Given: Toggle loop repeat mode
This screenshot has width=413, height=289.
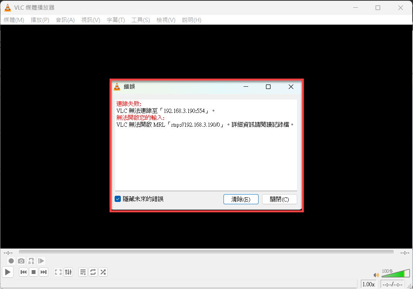Looking at the screenshot, I should (93, 272).
